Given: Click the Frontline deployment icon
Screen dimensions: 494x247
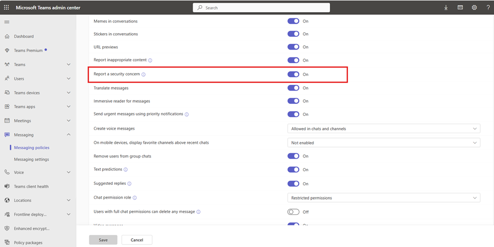Looking at the screenshot, I should (x=7, y=214).
